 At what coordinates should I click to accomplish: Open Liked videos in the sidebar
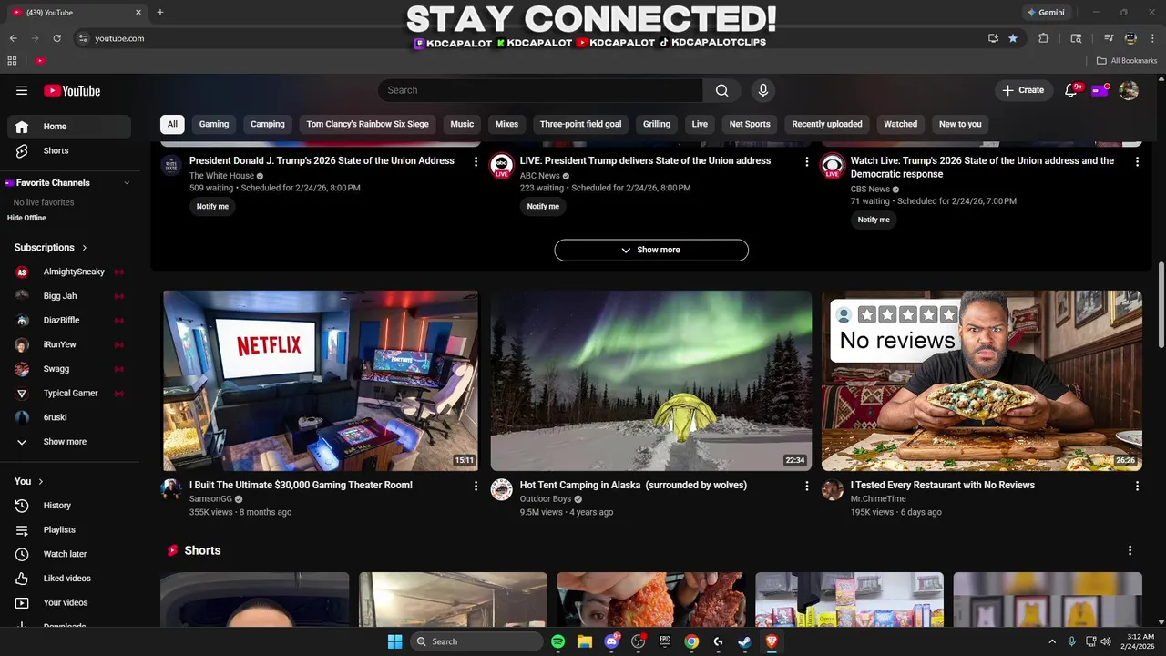click(68, 579)
